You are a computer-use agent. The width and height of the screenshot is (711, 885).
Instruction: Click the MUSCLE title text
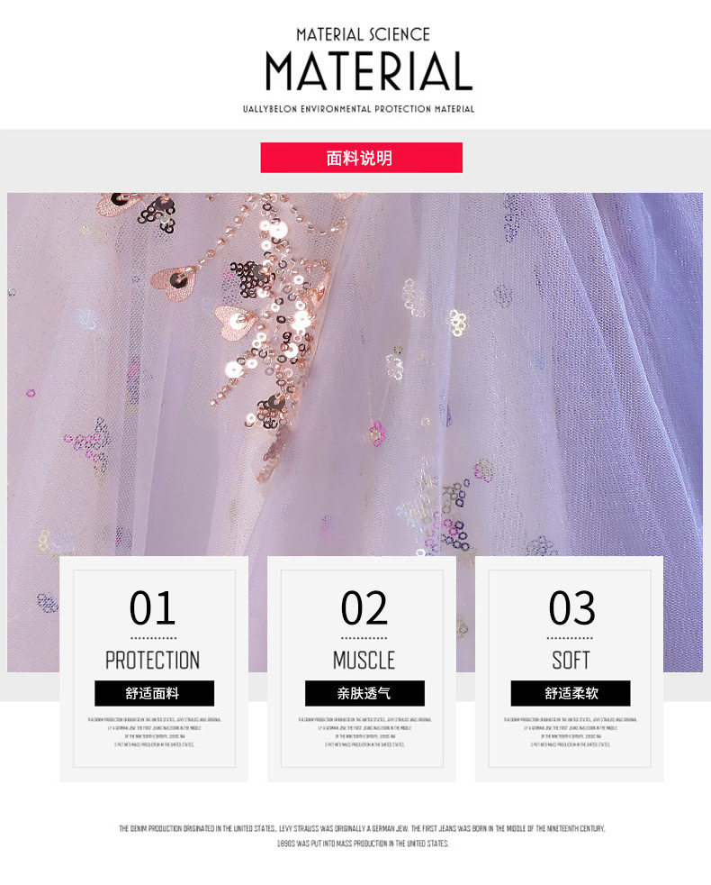pyautogui.click(x=364, y=660)
